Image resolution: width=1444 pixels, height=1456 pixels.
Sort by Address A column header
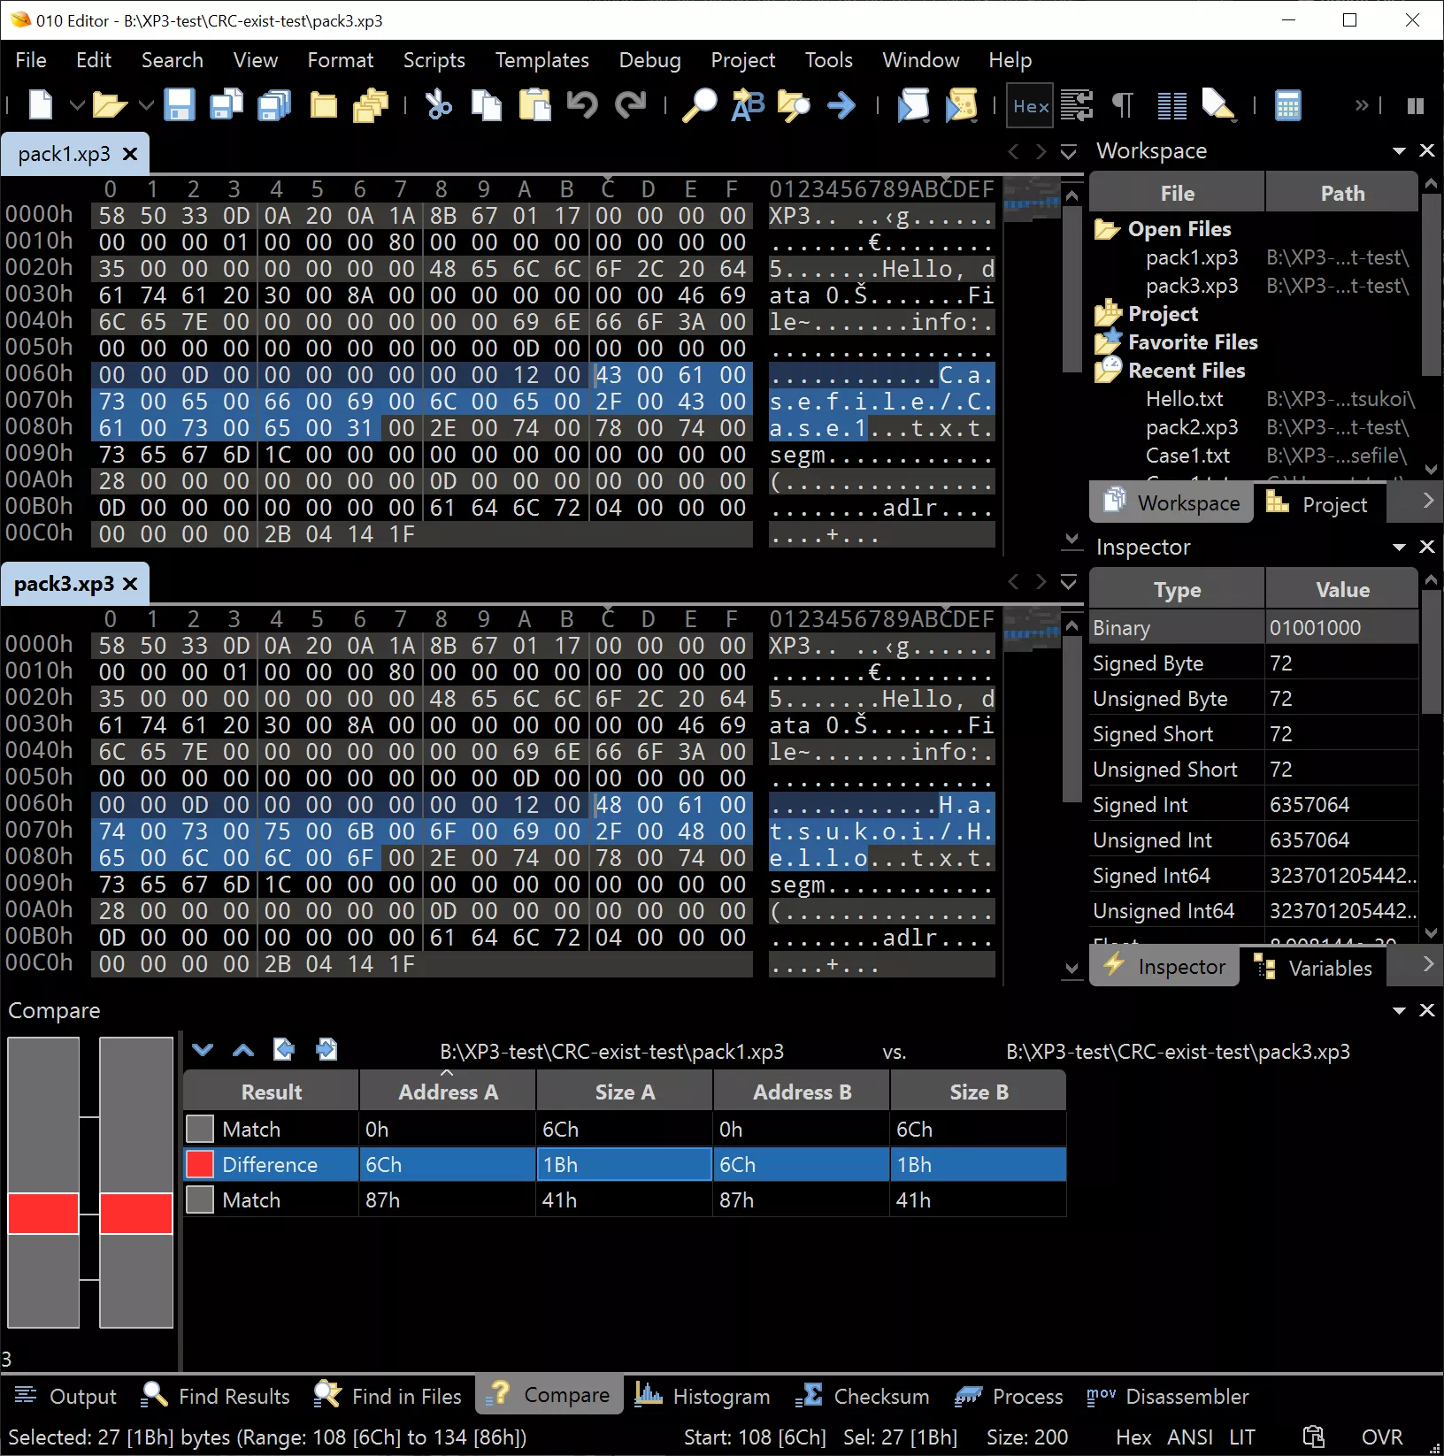[x=448, y=1092]
